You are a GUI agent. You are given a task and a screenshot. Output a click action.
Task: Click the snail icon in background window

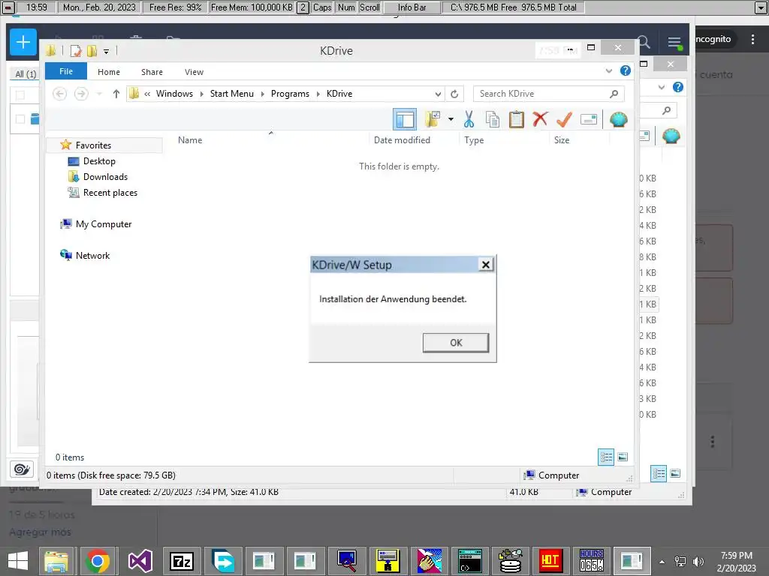pyautogui.click(x=22, y=469)
